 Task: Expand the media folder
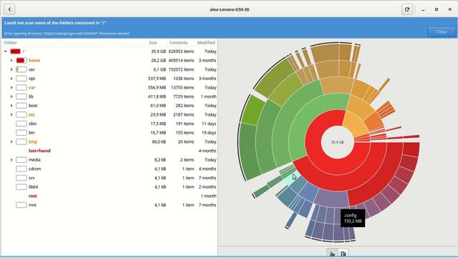click(11, 160)
